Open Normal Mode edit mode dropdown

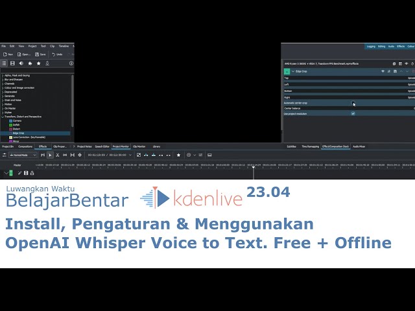(x=23, y=155)
